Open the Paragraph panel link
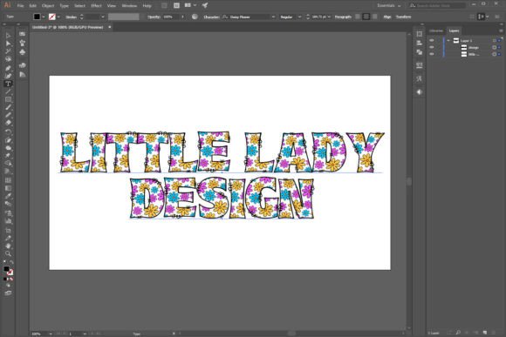 tap(343, 17)
